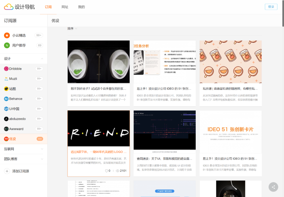
Task: Select the green 用户推荐 N icon
Action: (x=7, y=45)
